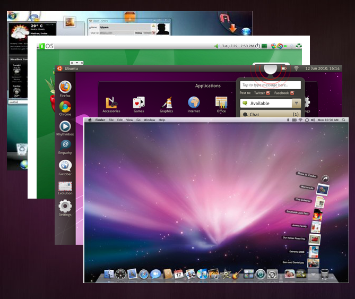Open Extreme 2008 item in stack
The height and width of the screenshot is (299, 355).
coord(314,252)
